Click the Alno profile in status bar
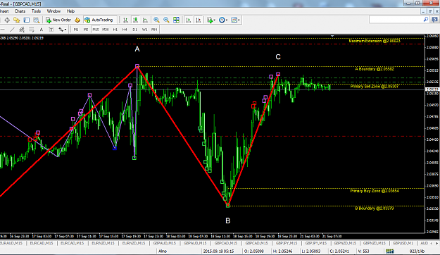 [163, 251]
